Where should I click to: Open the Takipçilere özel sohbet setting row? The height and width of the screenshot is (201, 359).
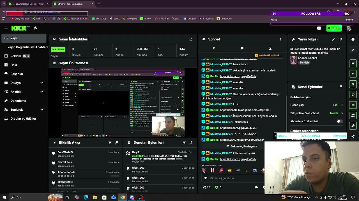coord(317,113)
